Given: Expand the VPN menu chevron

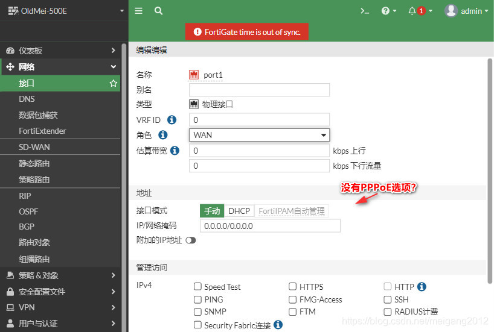Looking at the screenshot, I should pos(114,307).
